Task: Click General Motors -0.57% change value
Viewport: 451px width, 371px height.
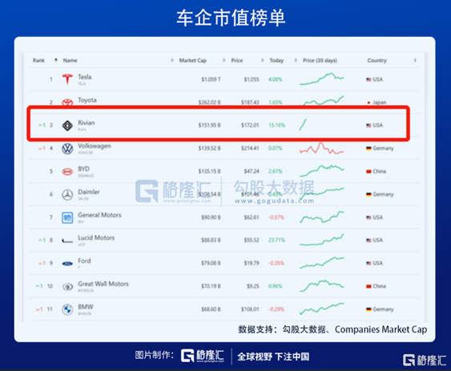Action: click(276, 217)
